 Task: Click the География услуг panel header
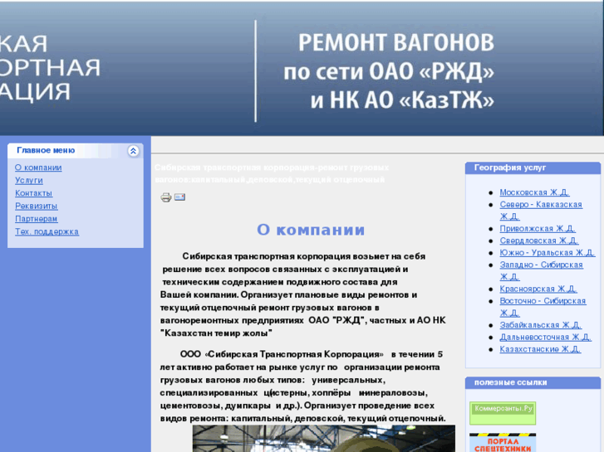[533, 168]
